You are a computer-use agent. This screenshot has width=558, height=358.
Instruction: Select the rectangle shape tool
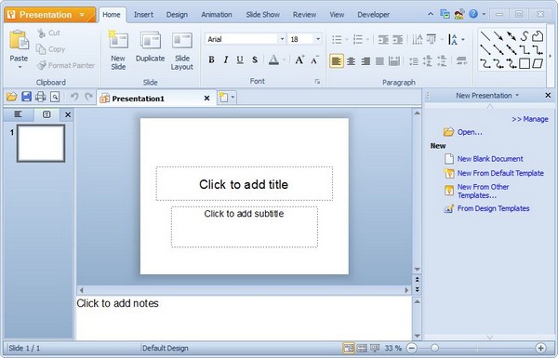pyautogui.click(x=525, y=63)
